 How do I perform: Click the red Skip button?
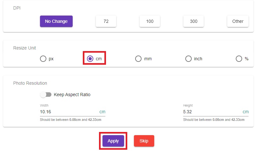[x=144, y=141]
